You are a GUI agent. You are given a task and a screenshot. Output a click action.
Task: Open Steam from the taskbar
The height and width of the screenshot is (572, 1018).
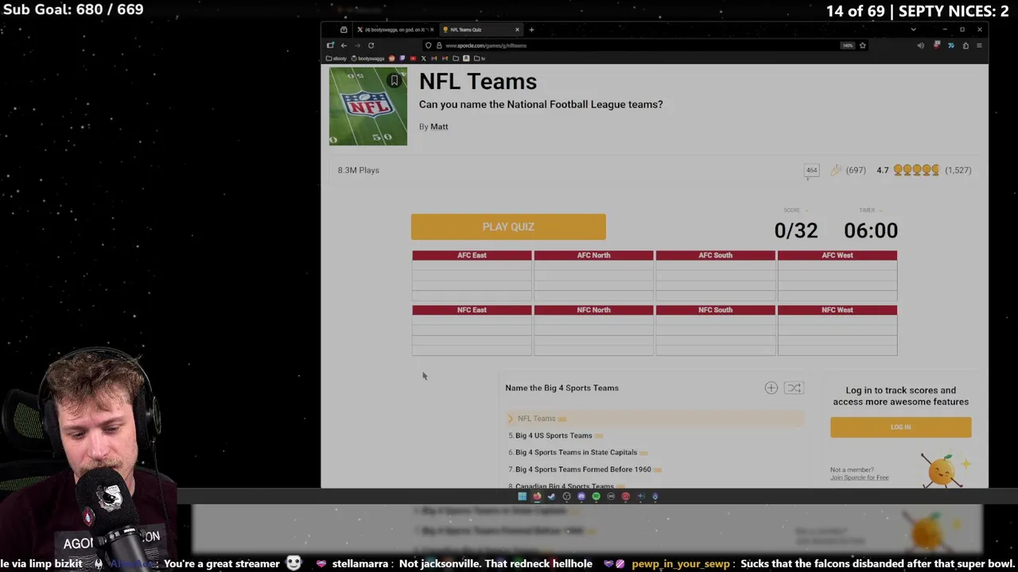click(x=551, y=497)
